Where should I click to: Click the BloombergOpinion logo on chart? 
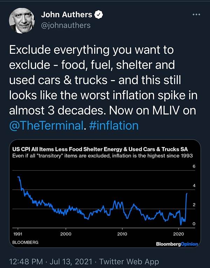click(x=177, y=244)
